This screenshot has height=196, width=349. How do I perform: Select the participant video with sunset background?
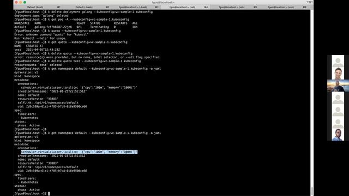[x=338, y=86]
